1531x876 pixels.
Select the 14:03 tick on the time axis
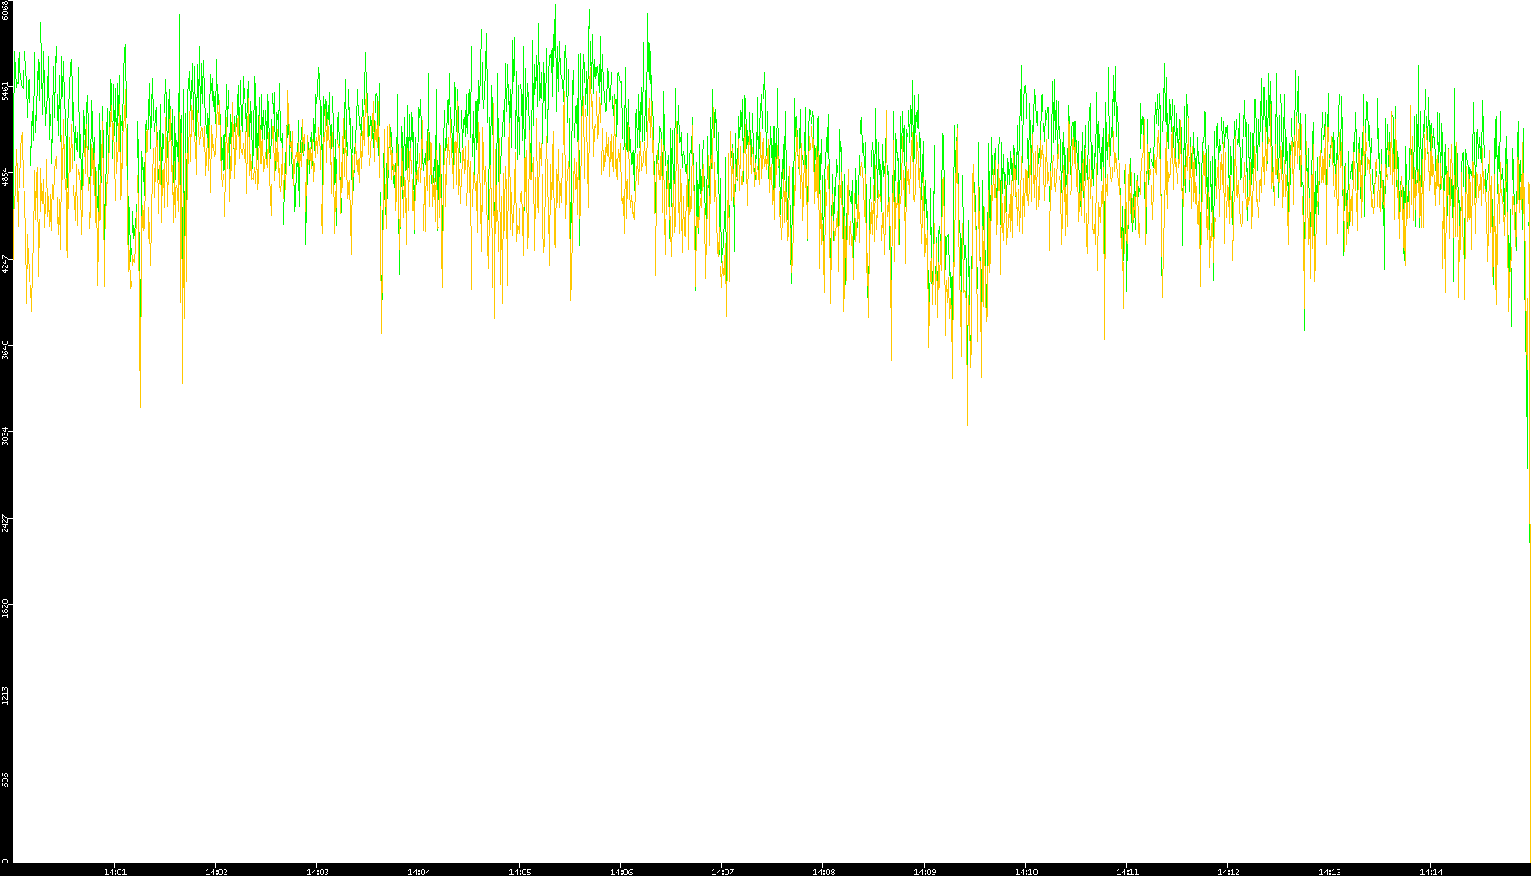[x=317, y=872]
